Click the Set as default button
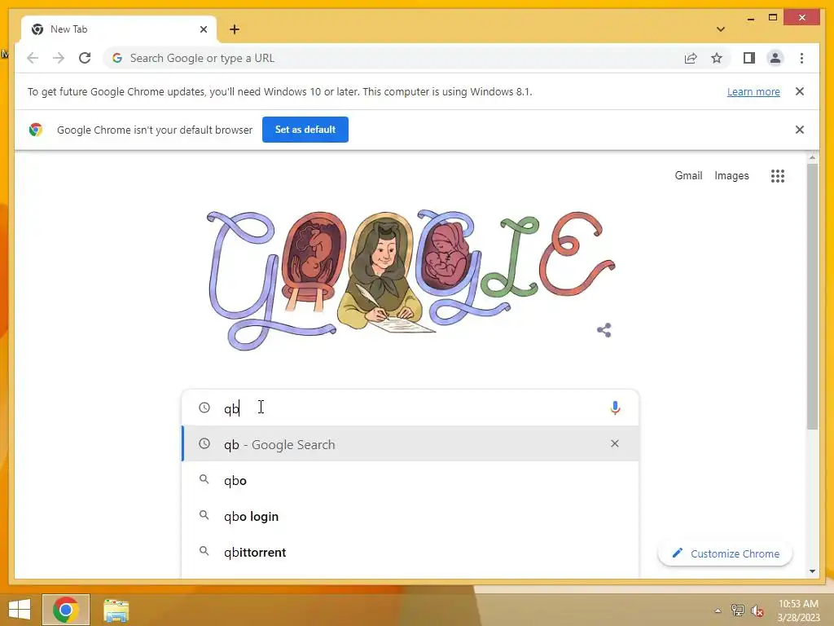Screen dimensions: 834x626 coord(305,130)
